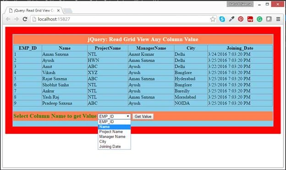The image size is (286, 170).
Task: Choose Name option in dropdown list
Action: pos(114,127)
